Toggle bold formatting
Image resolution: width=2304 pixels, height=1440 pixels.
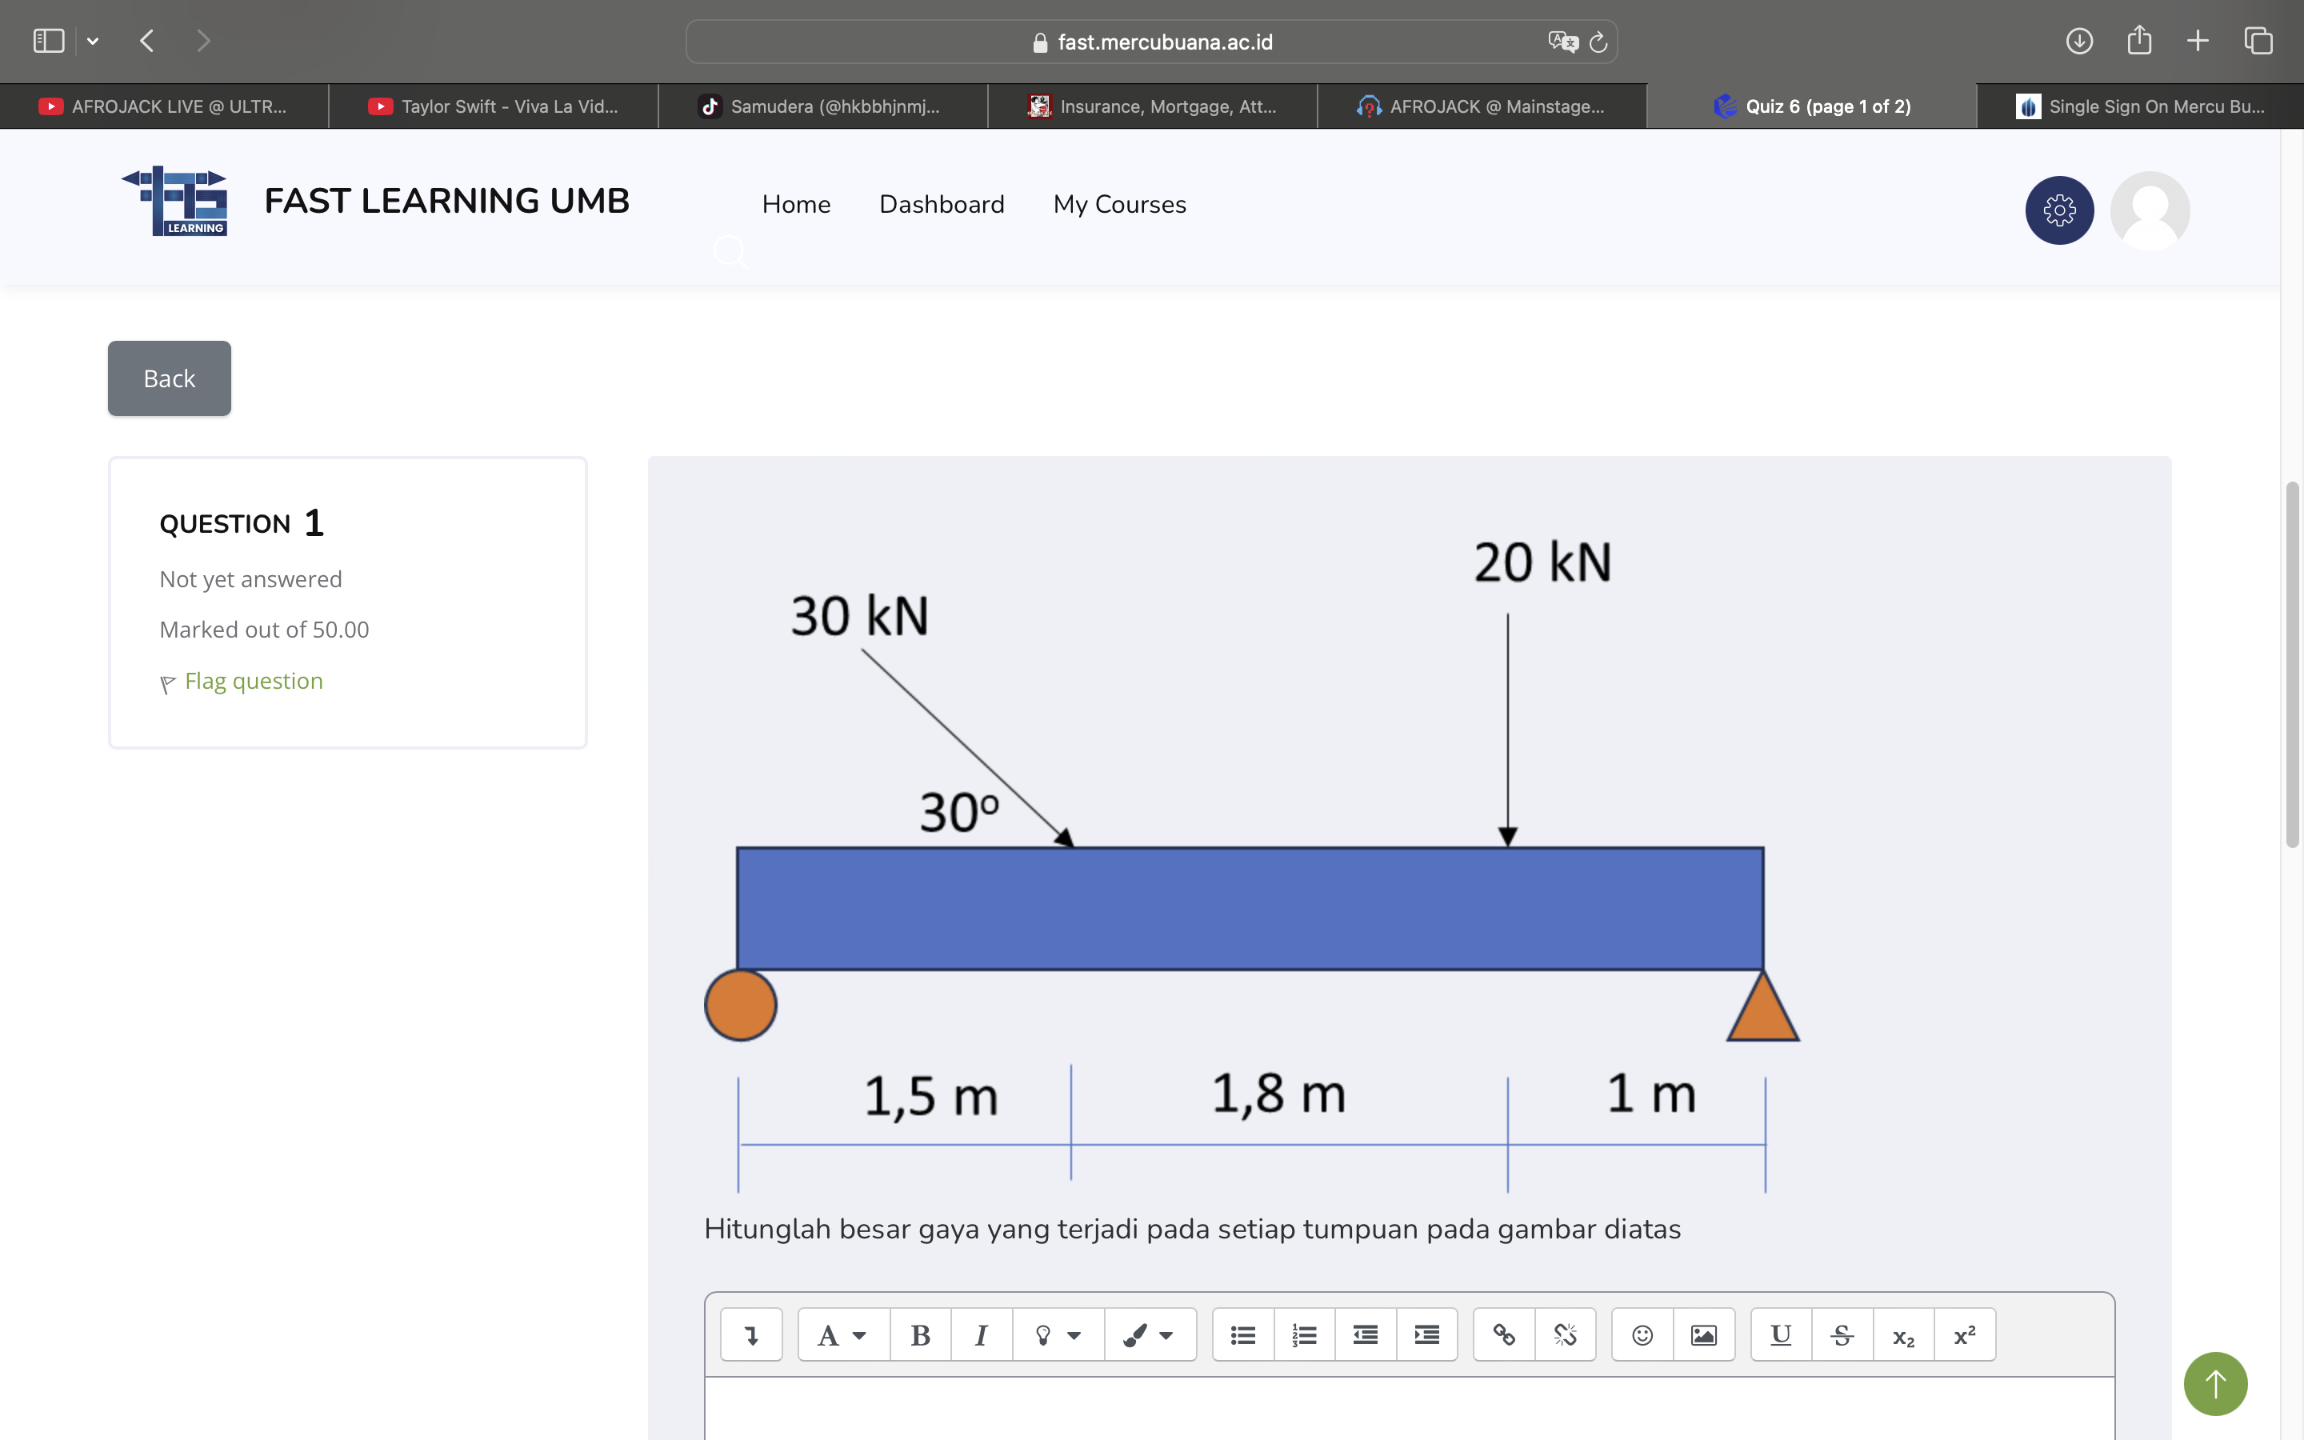920,1334
